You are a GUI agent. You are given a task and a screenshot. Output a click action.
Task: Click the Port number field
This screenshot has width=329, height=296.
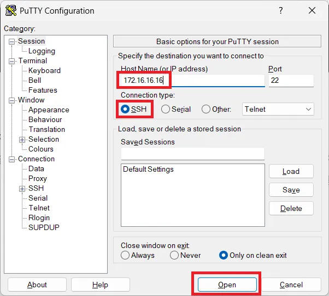(291, 81)
